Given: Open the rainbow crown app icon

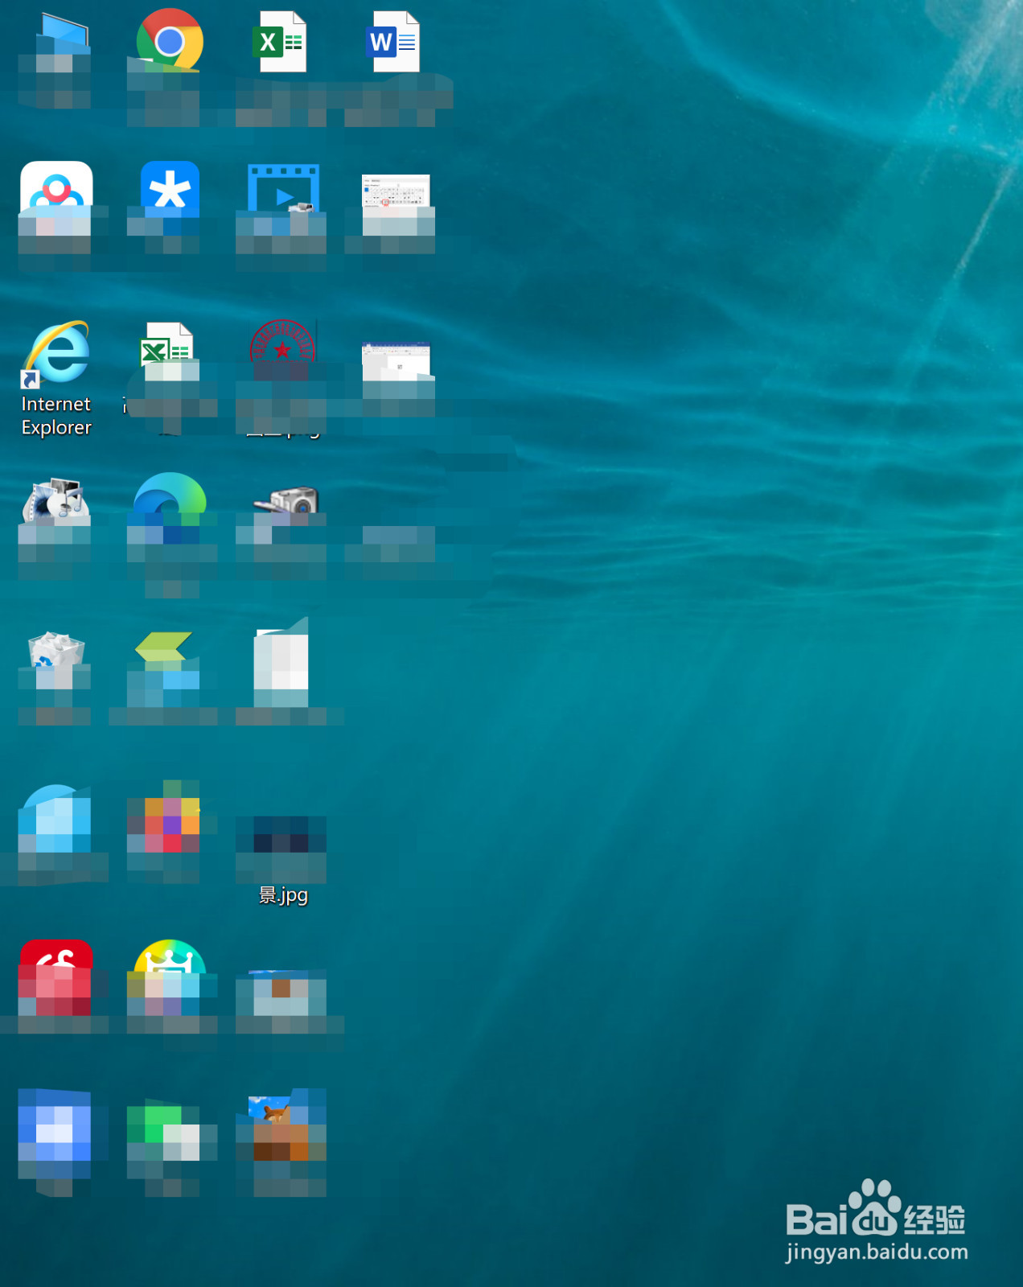Looking at the screenshot, I should pyautogui.click(x=170, y=975).
